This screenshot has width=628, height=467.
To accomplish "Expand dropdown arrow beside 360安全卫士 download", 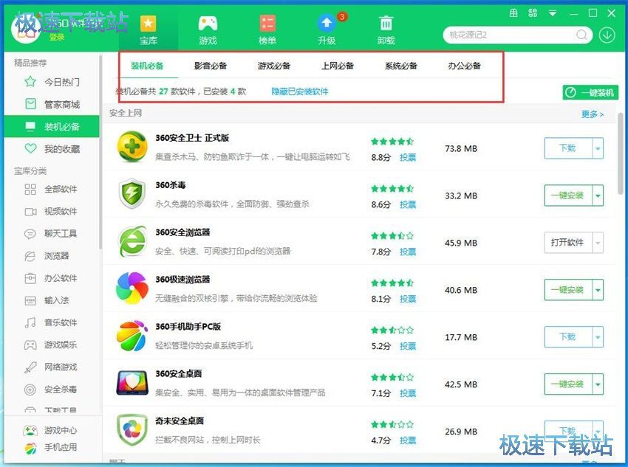I will 598,148.
